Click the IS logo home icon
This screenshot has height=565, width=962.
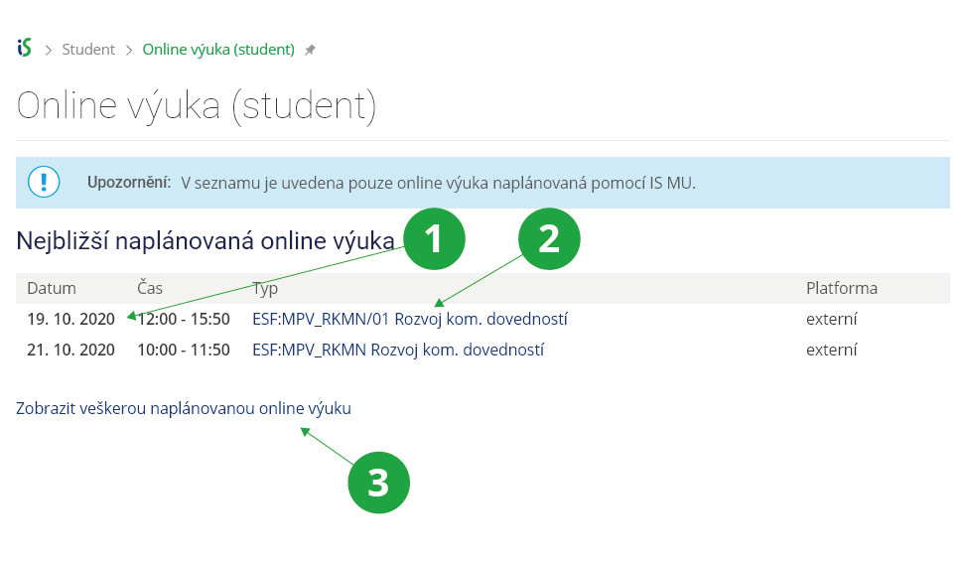(24, 48)
